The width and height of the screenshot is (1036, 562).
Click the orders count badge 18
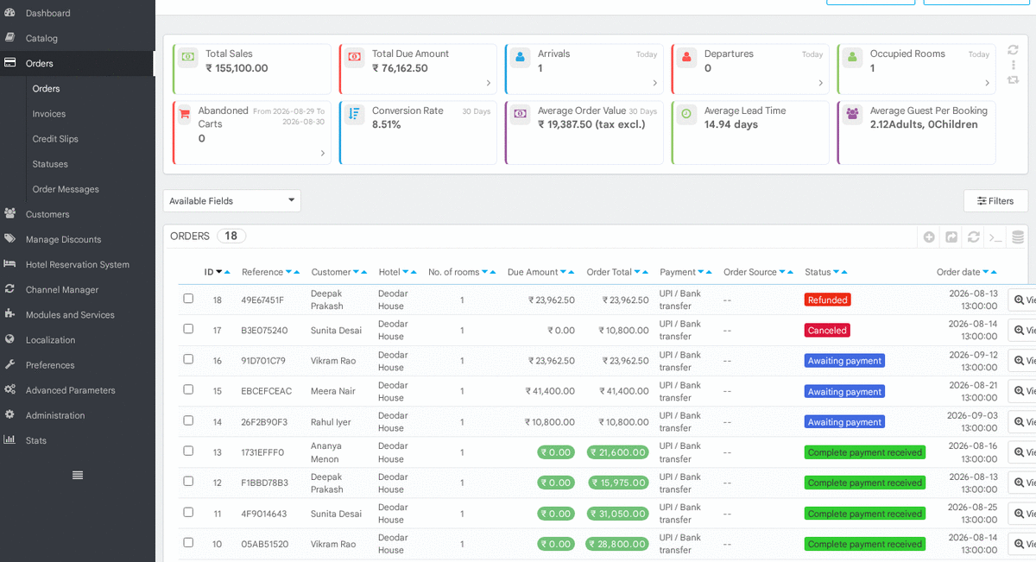coord(231,236)
